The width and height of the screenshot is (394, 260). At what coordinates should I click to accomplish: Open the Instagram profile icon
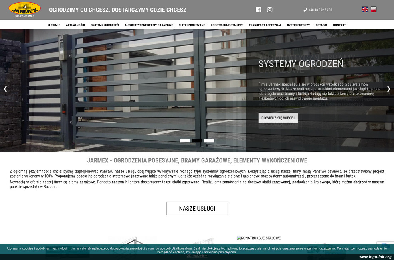coord(269,10)
